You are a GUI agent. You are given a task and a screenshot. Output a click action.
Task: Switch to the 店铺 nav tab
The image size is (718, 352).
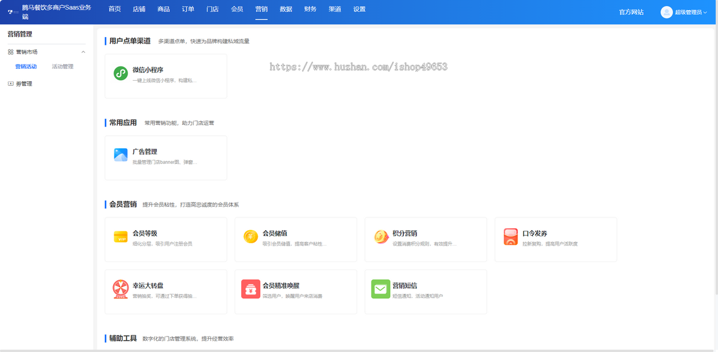[139, 10]
